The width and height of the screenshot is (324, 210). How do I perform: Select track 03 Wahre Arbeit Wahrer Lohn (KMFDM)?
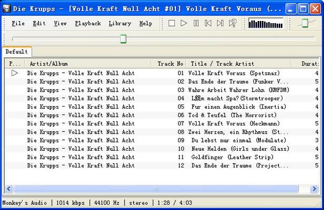[x=162, y=90]
